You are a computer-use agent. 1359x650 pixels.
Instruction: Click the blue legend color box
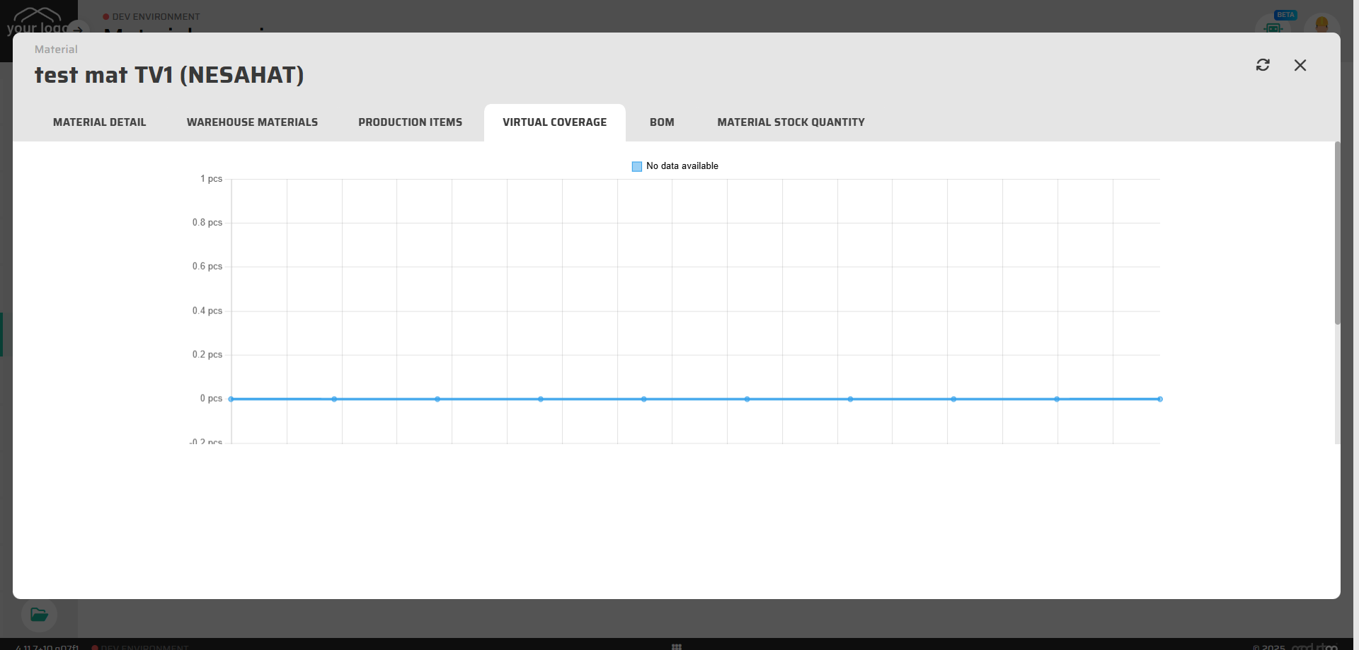(637, 166)
